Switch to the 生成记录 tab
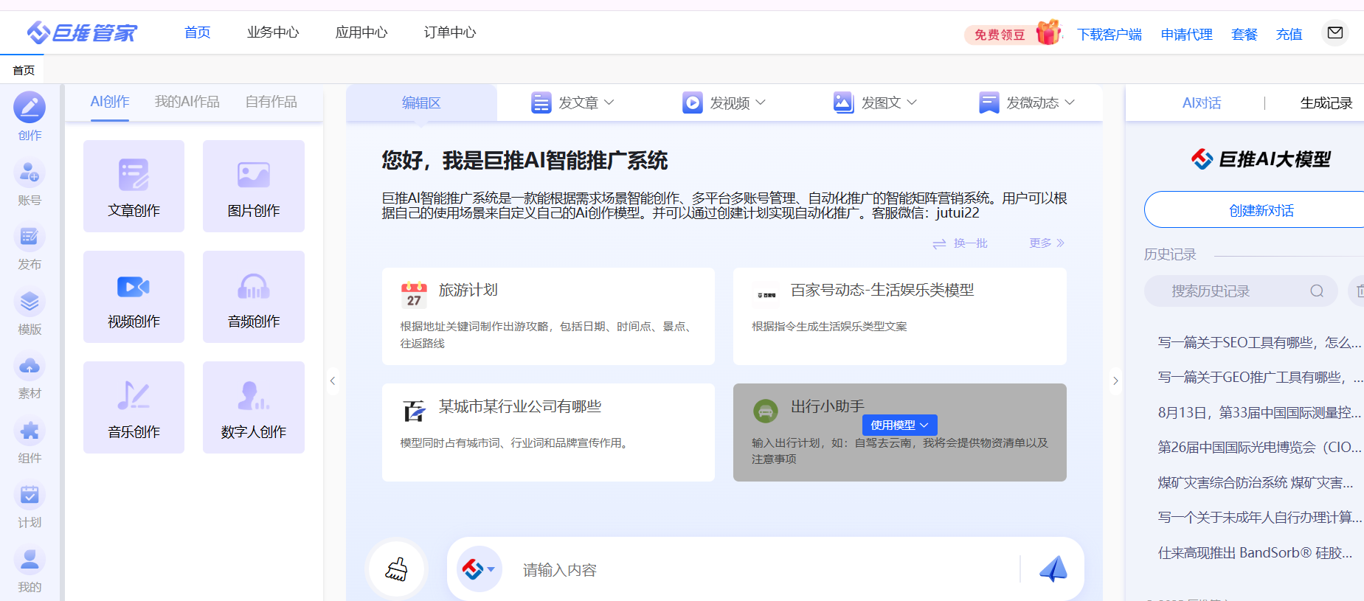This screenshot has height=601, width=1364. tap(1326, 103)
